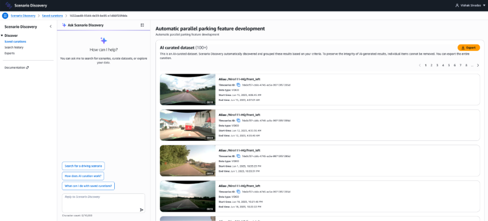This screenshot has width=488, height=221.
Task: Click the sparkle icon beside Ask Scenario Discovery
Action: click(x=64, y=25)
